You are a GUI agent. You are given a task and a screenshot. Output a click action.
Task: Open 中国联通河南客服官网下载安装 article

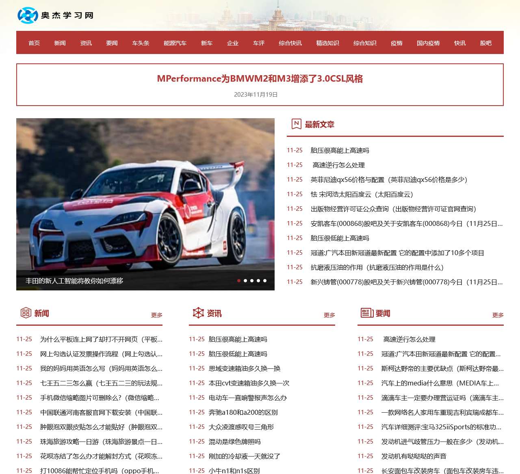coord(101,412)
